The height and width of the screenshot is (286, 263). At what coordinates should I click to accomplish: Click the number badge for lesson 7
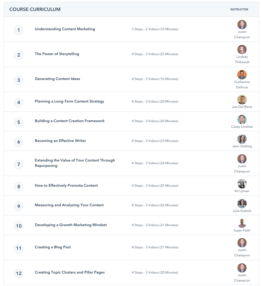[18, 164]
